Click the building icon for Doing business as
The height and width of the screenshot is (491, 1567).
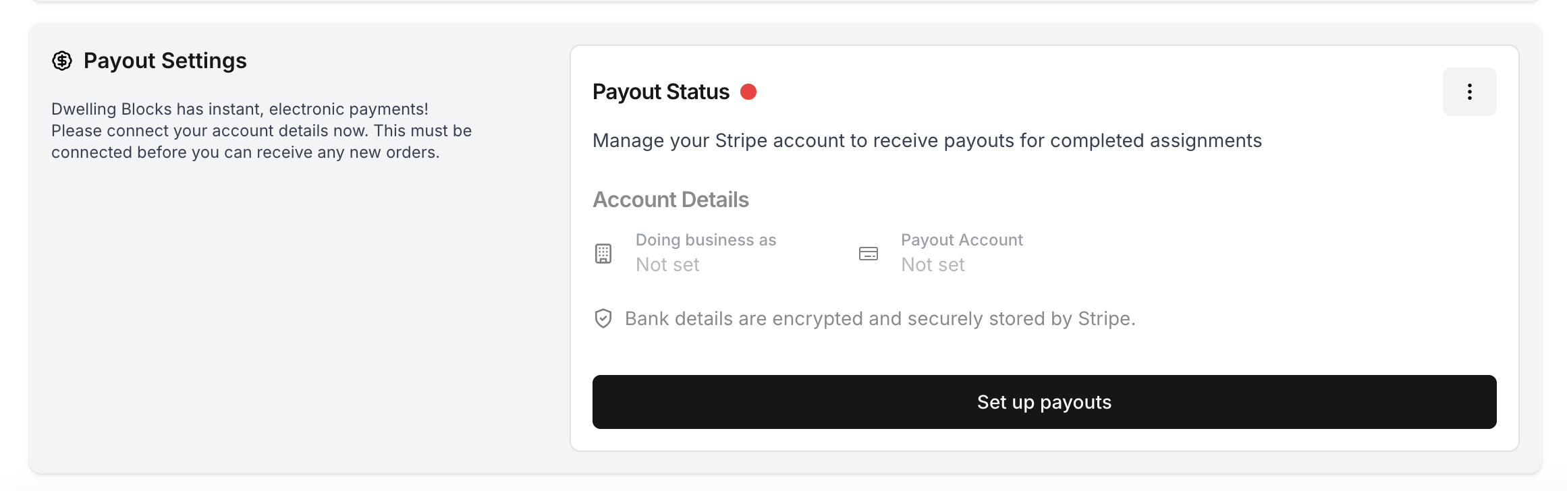(603, 254)
